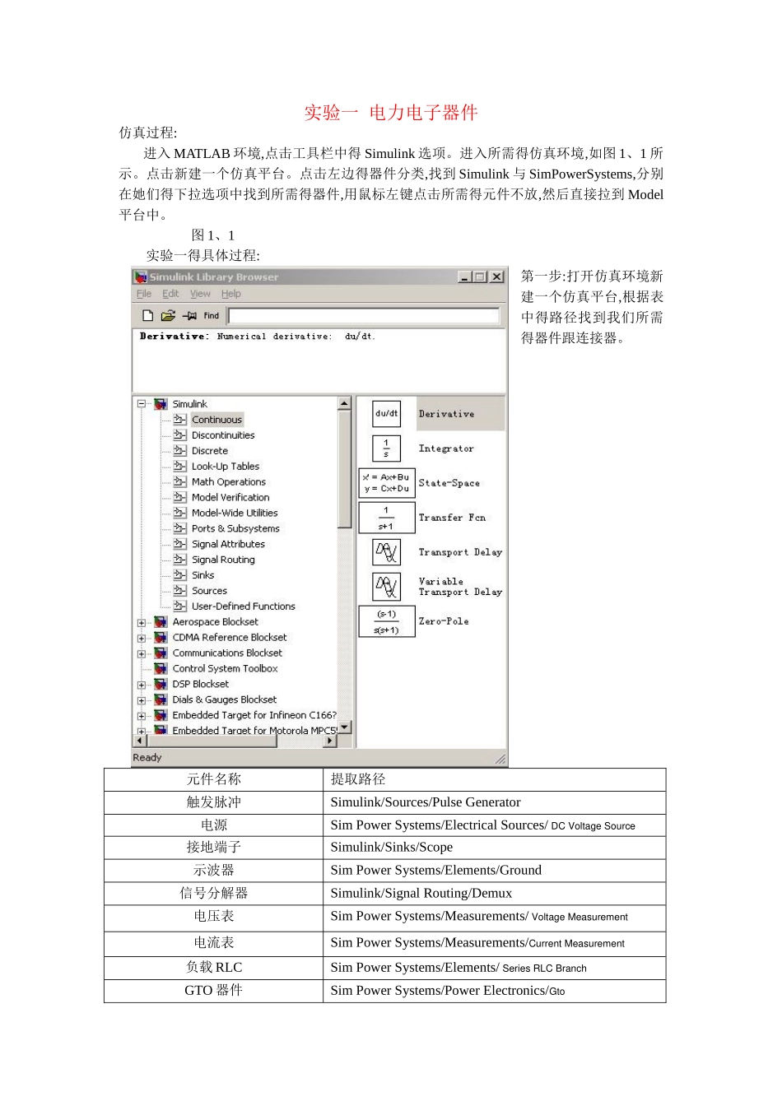This screenshot has height=1106, width=782.
Task: Open the File menu
Action: pyautogui.click(x=144, y=294)
